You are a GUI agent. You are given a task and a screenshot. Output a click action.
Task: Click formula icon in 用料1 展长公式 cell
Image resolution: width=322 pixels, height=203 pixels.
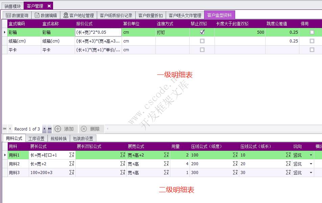pos(72,155)
